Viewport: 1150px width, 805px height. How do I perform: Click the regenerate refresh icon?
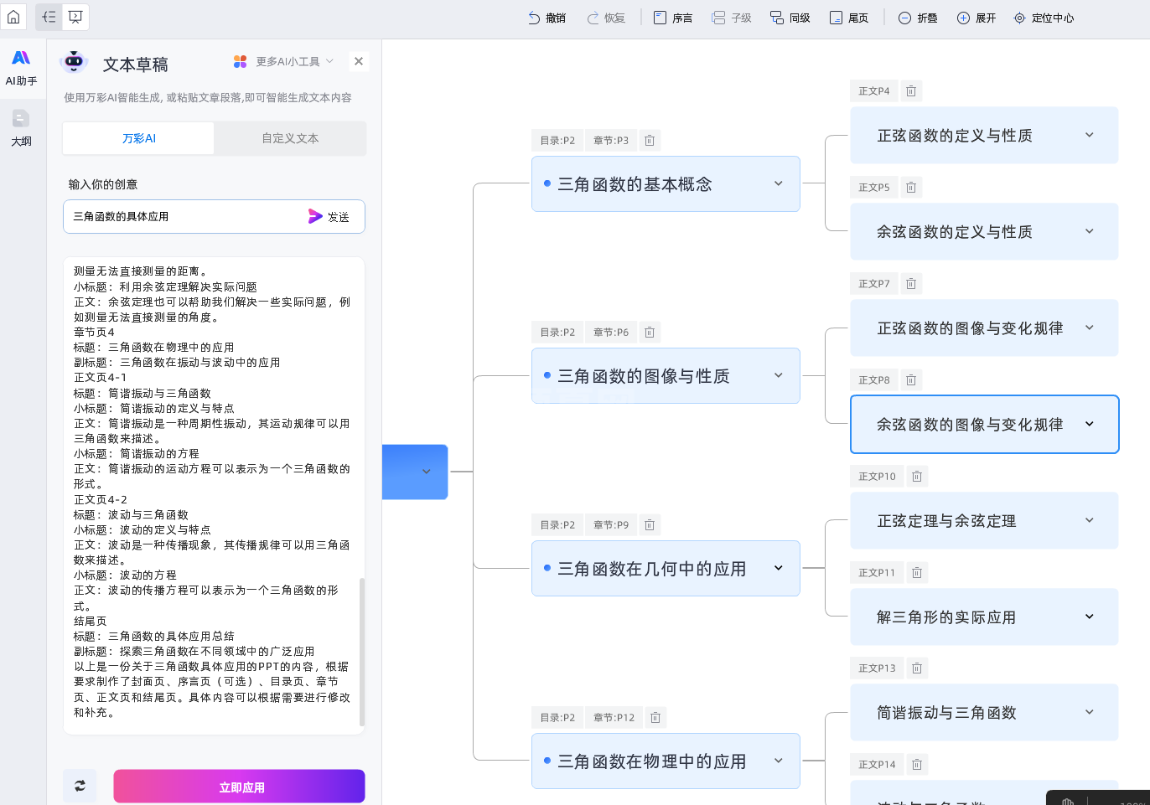pyautogui.click(x=80, y=786)
